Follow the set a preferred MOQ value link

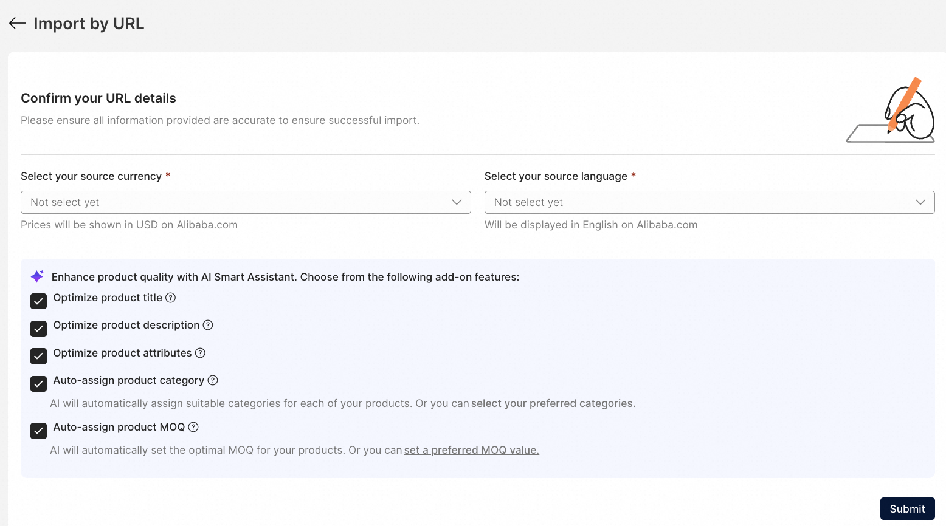(x=472, y=450)
